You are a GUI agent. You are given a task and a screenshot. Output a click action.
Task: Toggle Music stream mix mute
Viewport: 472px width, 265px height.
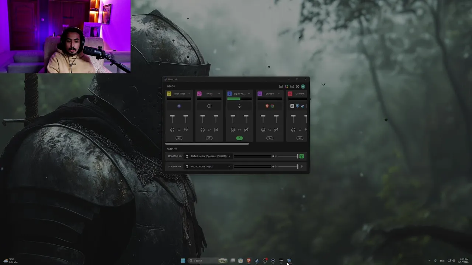pyautogui.click(x=216, y=130)
